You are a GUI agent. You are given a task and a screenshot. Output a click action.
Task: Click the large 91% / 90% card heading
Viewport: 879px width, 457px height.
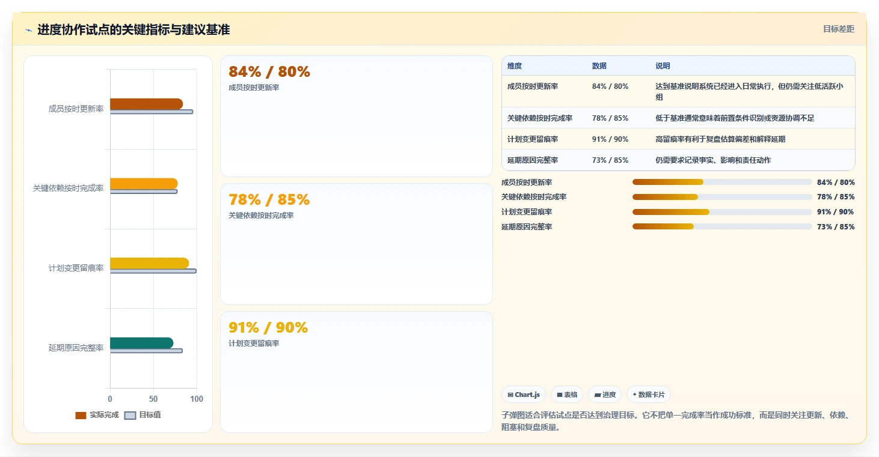pos(268,328)
